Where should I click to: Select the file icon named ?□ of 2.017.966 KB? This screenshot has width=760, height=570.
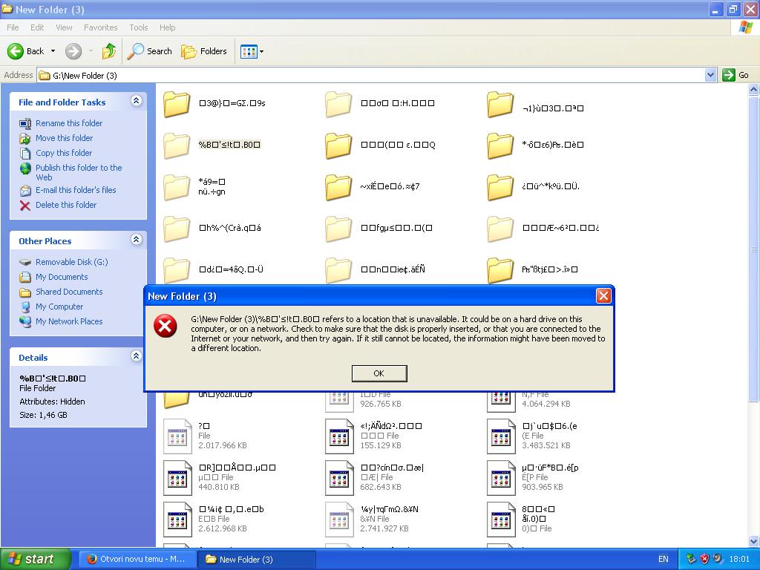tap(177, 436)
